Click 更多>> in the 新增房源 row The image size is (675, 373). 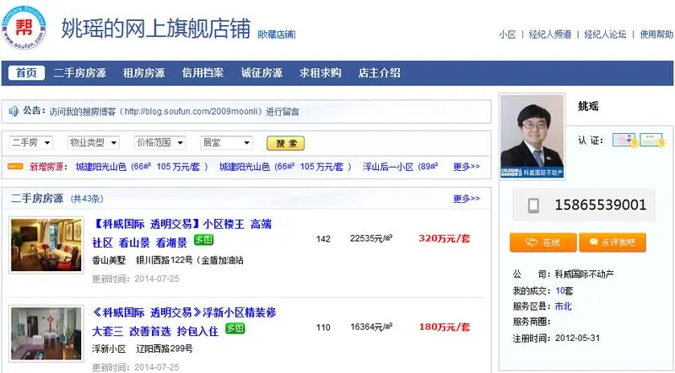tap(467, 167)
